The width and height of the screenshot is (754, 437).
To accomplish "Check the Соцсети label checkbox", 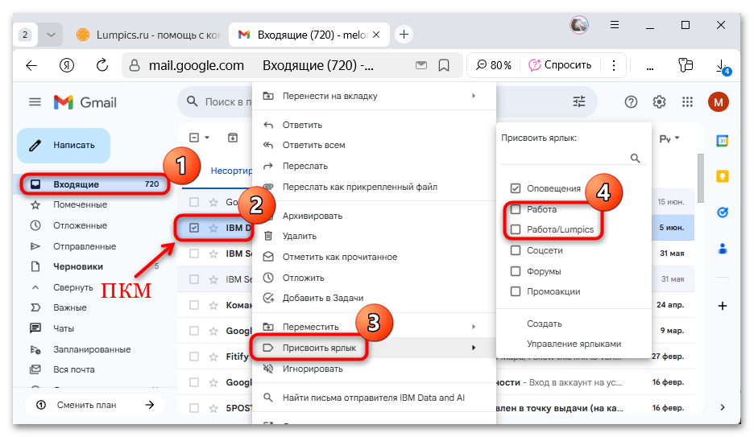I will tap(516, 250).
